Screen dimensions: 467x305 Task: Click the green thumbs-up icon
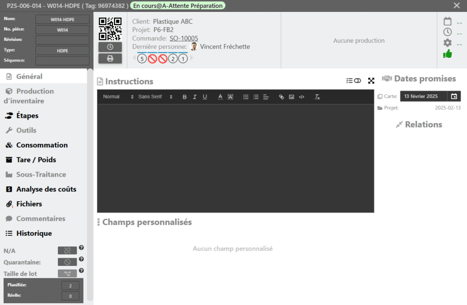tap(447, 54)
